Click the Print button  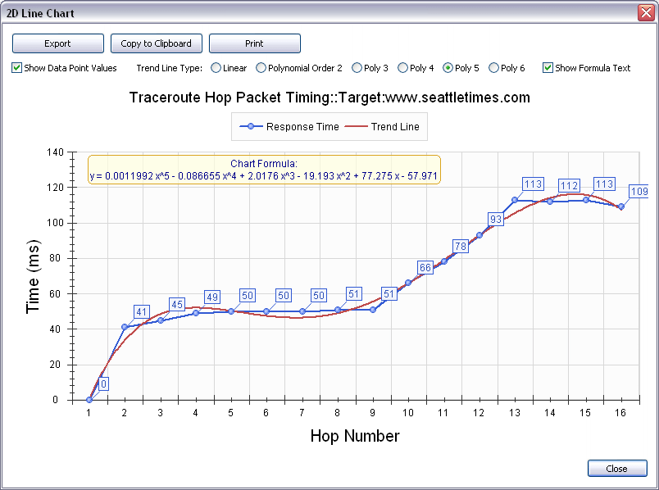[x=254, y=43]
